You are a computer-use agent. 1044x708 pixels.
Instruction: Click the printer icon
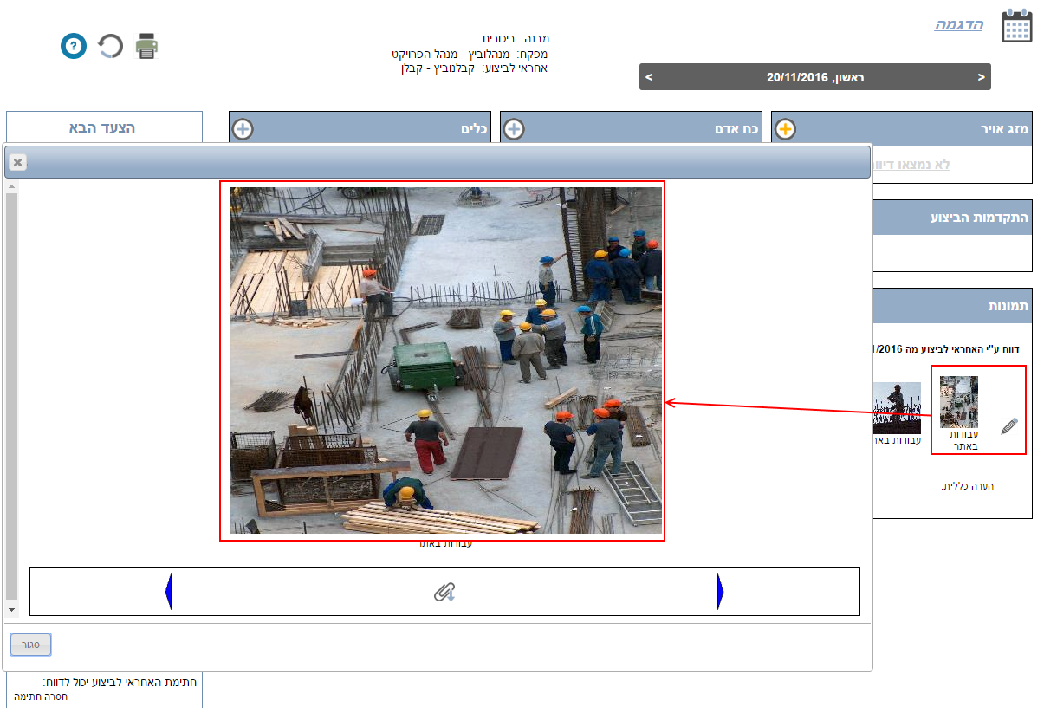146,46
